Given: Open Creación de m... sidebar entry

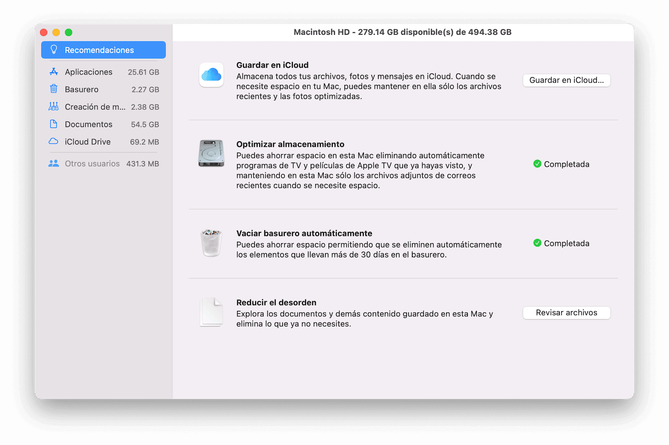Looking at the screenshot, I should tap(103, 107).
